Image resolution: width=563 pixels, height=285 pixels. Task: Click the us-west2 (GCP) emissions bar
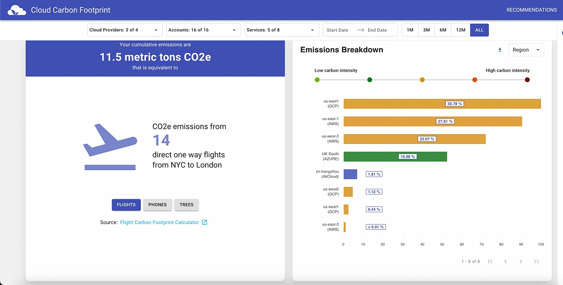click(x=348, y=192)
